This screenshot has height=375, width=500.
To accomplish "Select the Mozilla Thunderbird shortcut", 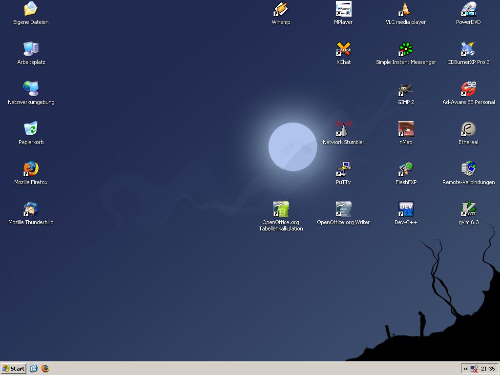I will pos(31,209).
